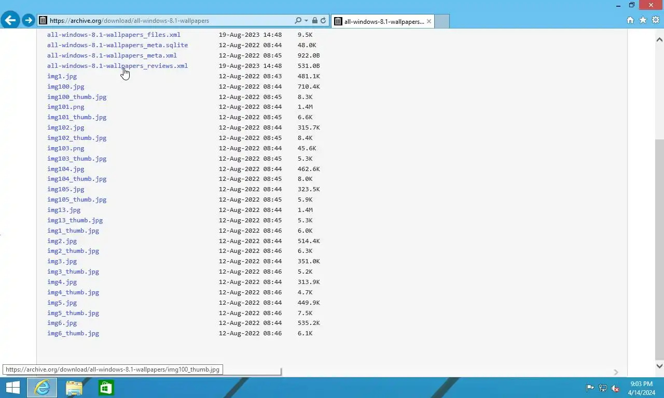Screen dimensions: 664x398
Task: Open the Windows Store taskbar icon
Action: pyautogui.click(x=106, y=388)
